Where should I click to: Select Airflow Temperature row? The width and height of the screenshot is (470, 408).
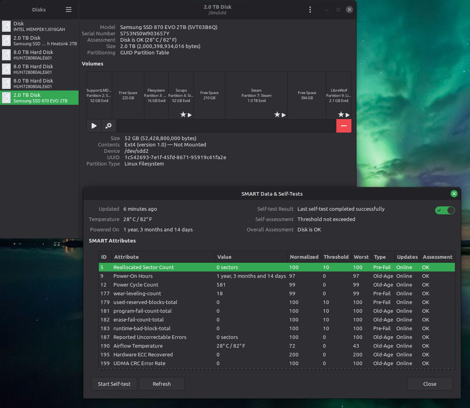277,346
